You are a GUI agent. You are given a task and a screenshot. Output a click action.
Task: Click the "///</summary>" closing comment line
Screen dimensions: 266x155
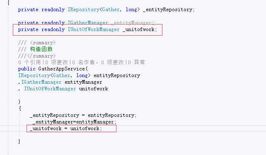(x=37, y=56)
